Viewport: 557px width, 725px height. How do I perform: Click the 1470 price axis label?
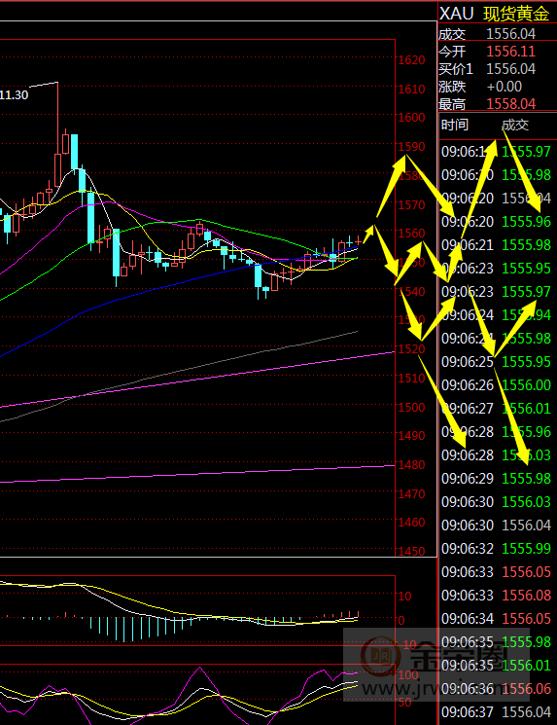pos(411,493)
